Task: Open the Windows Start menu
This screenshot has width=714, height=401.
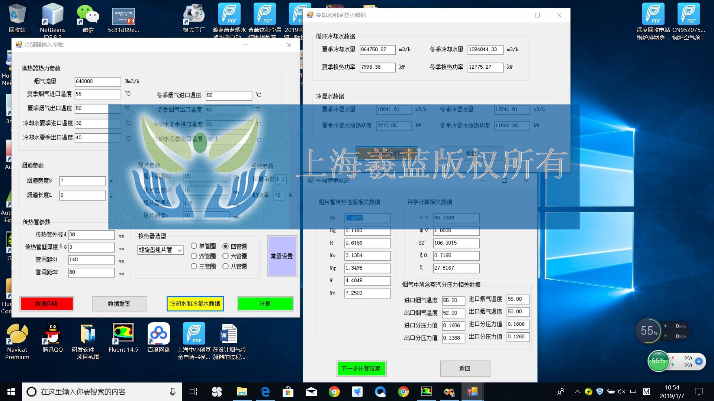Action: tap(11, 392)
